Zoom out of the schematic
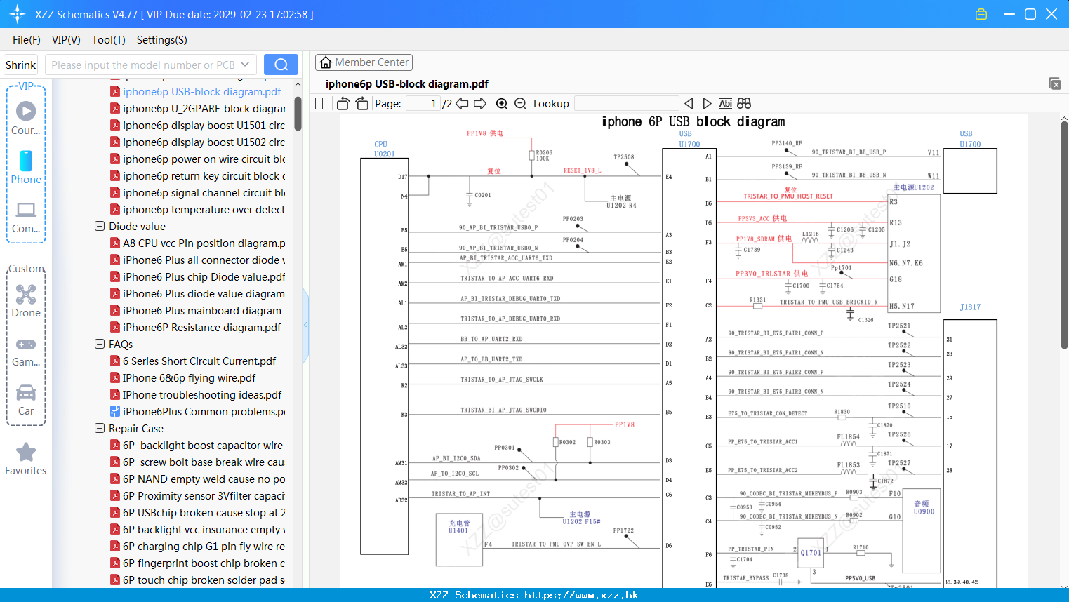The width and height of the screenshot is (1069, 602). pos(521,103)
